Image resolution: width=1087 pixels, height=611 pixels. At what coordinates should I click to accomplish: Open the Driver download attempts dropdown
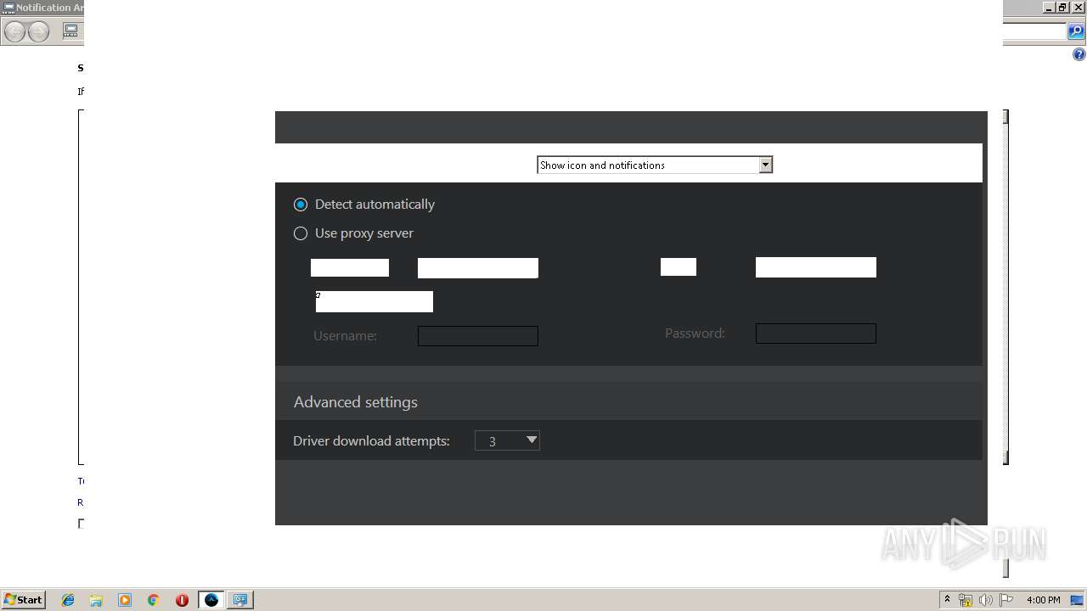pyautogui.click(x=507, y=440)
